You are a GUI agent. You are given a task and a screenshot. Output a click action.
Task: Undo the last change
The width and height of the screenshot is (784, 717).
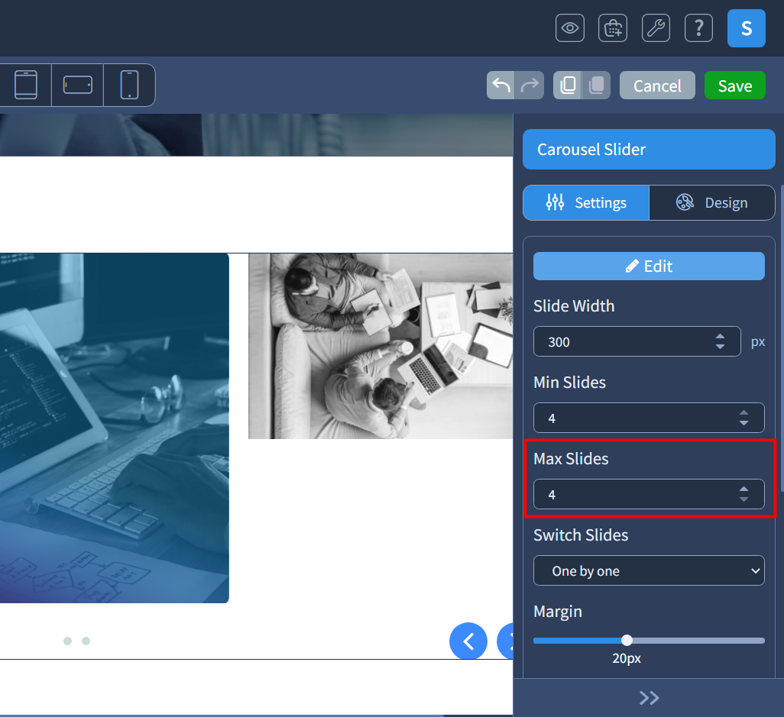click(x=501, y=86)
